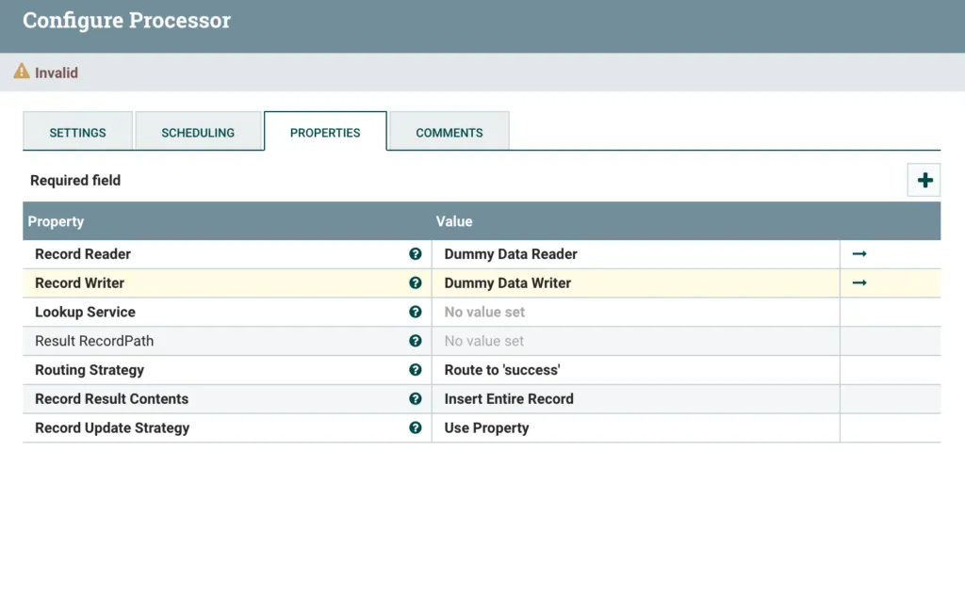Switch to the Comments tab
Viewport: 965px width, 612px height.
[449, 132]
